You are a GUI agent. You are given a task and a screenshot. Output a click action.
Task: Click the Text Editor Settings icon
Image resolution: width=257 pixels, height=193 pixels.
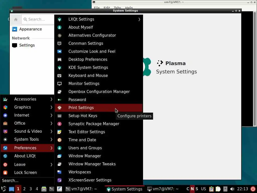tap(59, 132)
